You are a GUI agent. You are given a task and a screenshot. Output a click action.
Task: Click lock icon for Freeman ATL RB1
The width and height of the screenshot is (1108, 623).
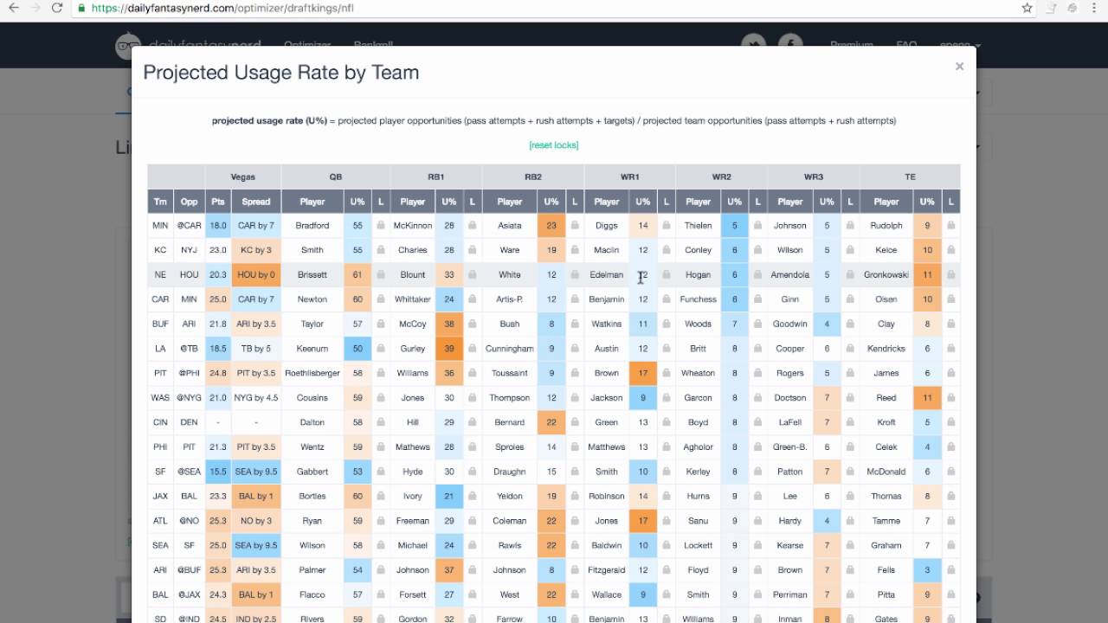(473, 521)
